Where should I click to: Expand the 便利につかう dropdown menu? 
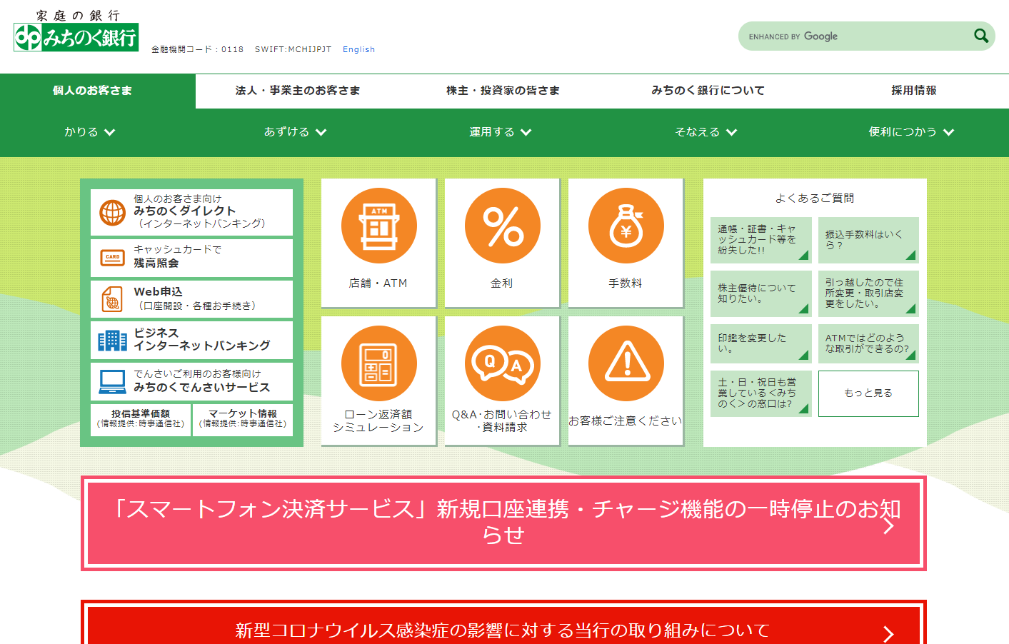910,132
